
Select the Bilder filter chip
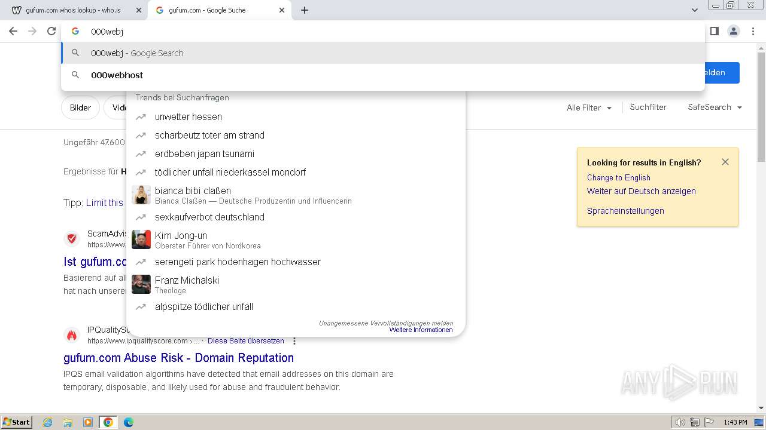click(x=80, y=107)
